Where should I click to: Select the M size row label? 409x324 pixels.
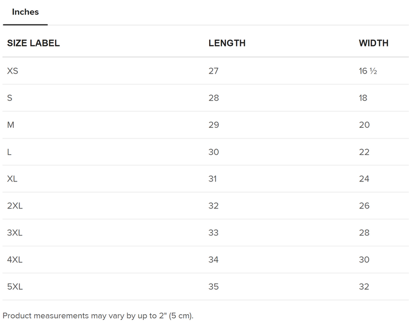click(11, 125)
